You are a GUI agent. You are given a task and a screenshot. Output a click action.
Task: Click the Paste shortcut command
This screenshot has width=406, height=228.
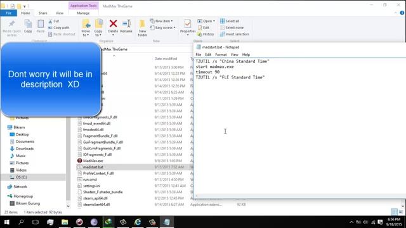(62, 34)
